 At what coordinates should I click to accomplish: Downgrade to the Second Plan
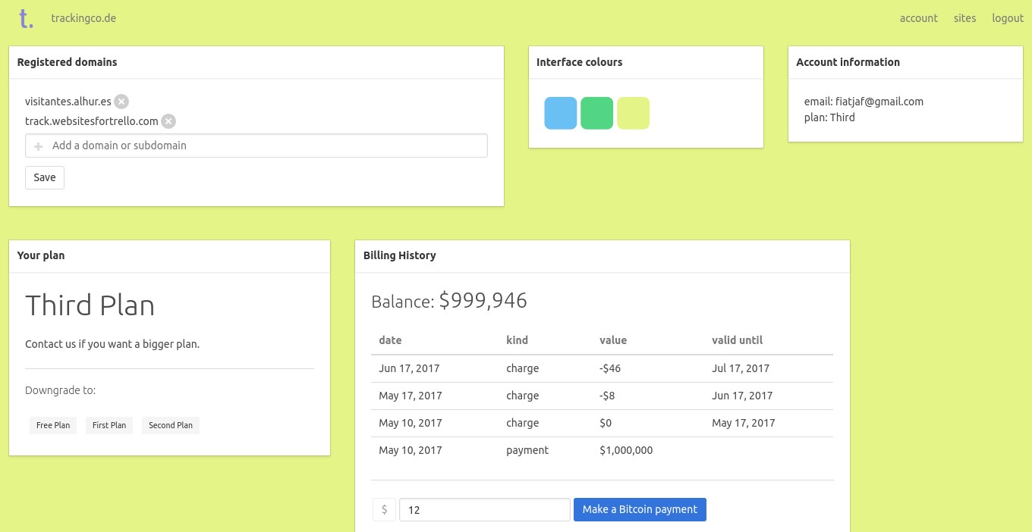[171, 425]
